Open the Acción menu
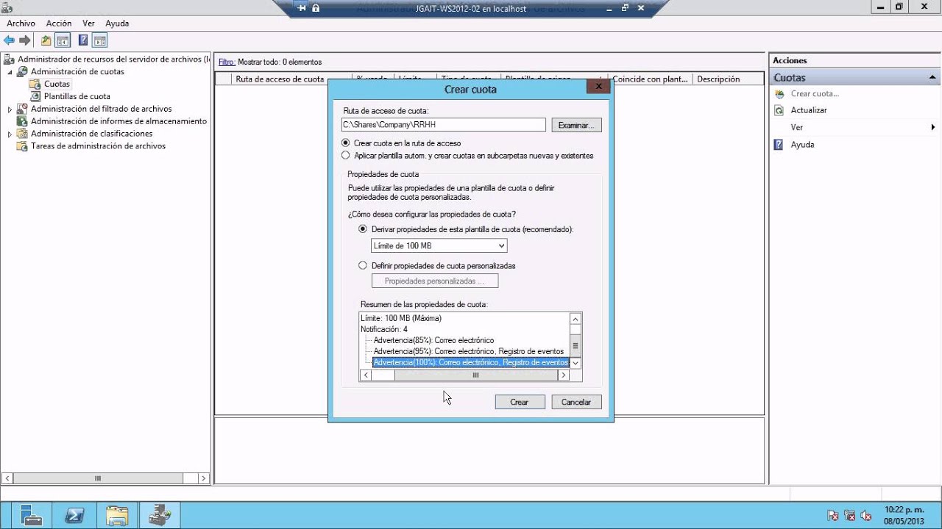942x529 pixels. (x=59, y=24)
